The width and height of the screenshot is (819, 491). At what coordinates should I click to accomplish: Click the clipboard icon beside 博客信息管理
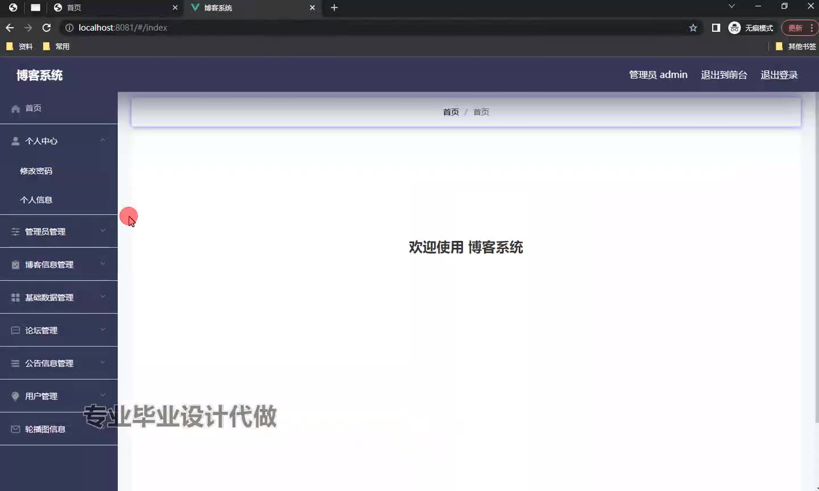15,265
